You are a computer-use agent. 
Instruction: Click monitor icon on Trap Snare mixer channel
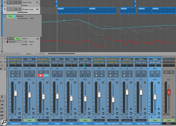point(46,75)
